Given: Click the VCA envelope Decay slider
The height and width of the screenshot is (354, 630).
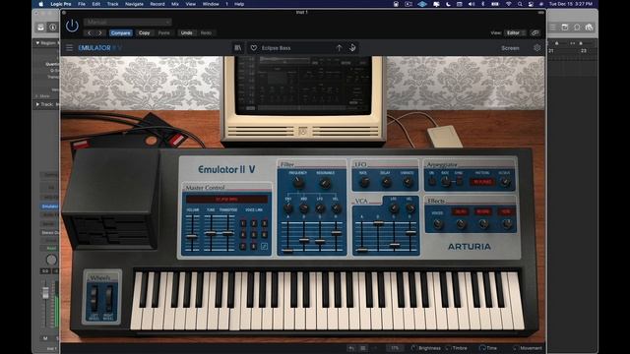Looking at the screenshot, I should coord(378,223).
